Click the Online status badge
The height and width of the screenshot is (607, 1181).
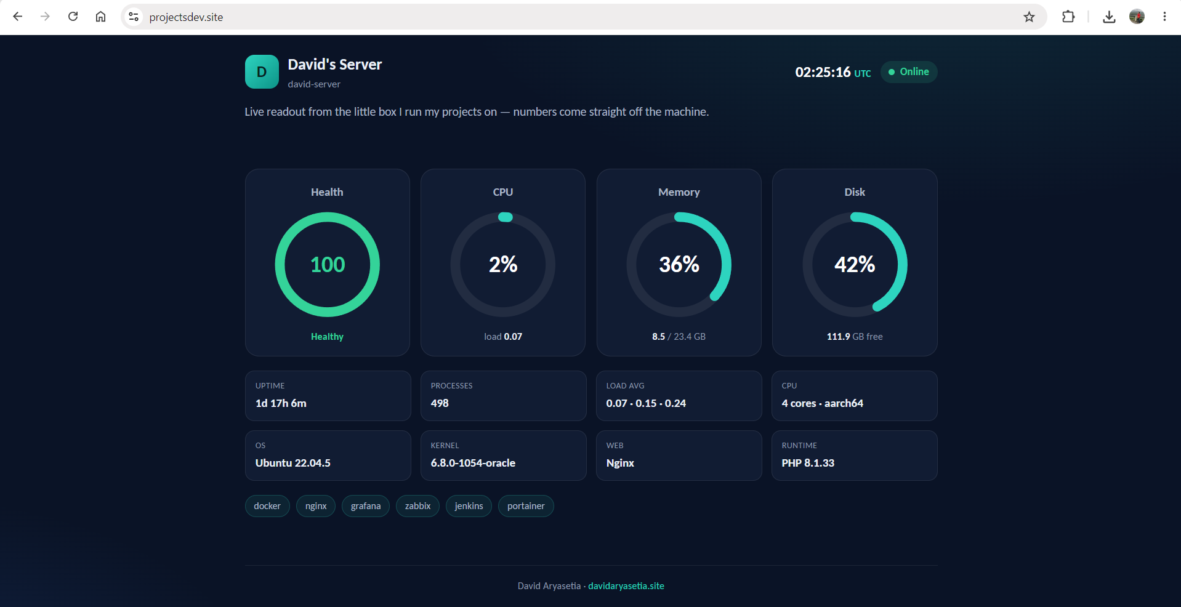[909, 71]
